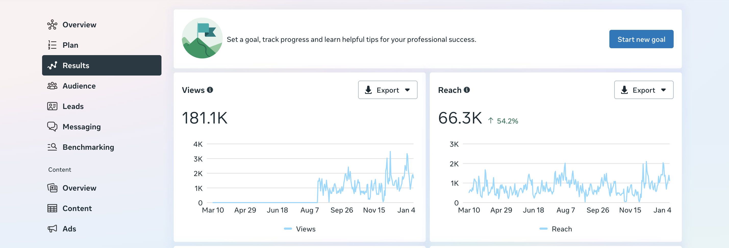Click the Plan list icon
This screenshot has width=729, height=248.
coord(52,45)
